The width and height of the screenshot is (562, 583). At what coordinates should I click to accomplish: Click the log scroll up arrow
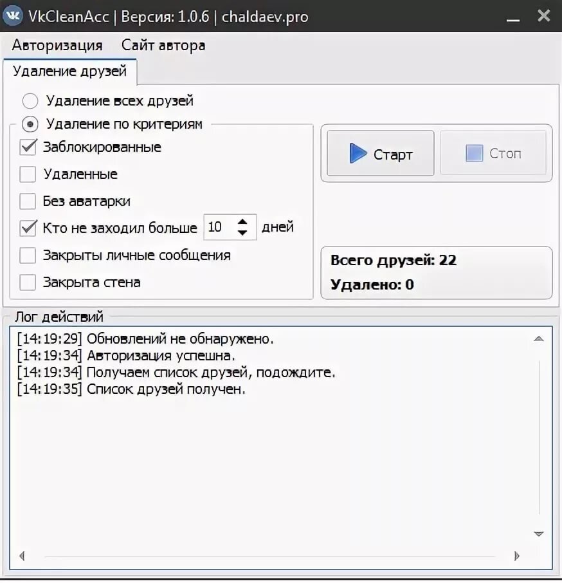(539, 338)
